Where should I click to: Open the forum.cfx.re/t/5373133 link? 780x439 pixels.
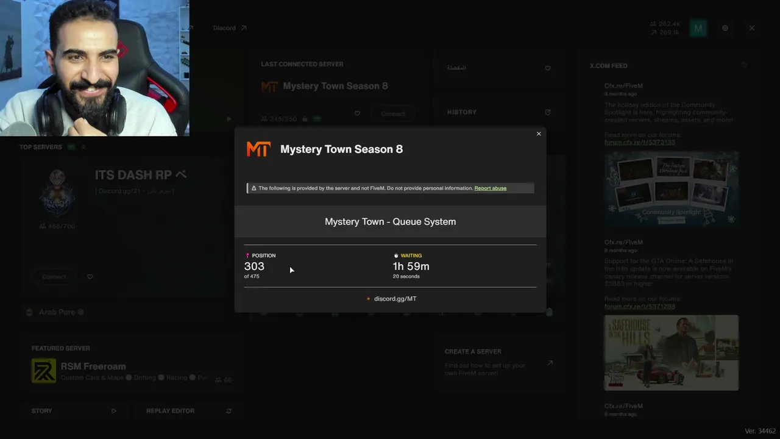point(640,142)
